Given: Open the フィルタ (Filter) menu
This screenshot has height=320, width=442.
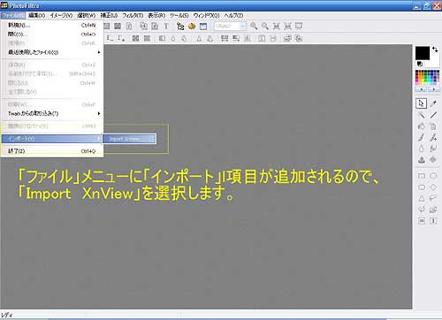Looking at the screenshot, I should [133, 15].
